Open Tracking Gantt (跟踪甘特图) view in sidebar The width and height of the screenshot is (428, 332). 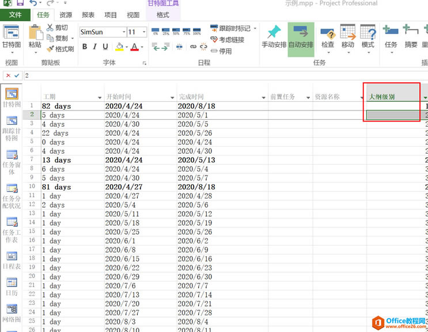click(12, 121)
